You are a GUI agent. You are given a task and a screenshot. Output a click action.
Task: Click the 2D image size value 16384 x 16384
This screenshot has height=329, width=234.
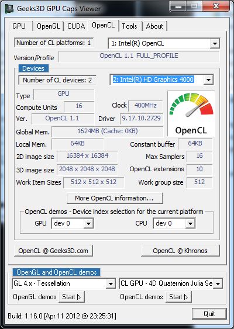point(87,156)
